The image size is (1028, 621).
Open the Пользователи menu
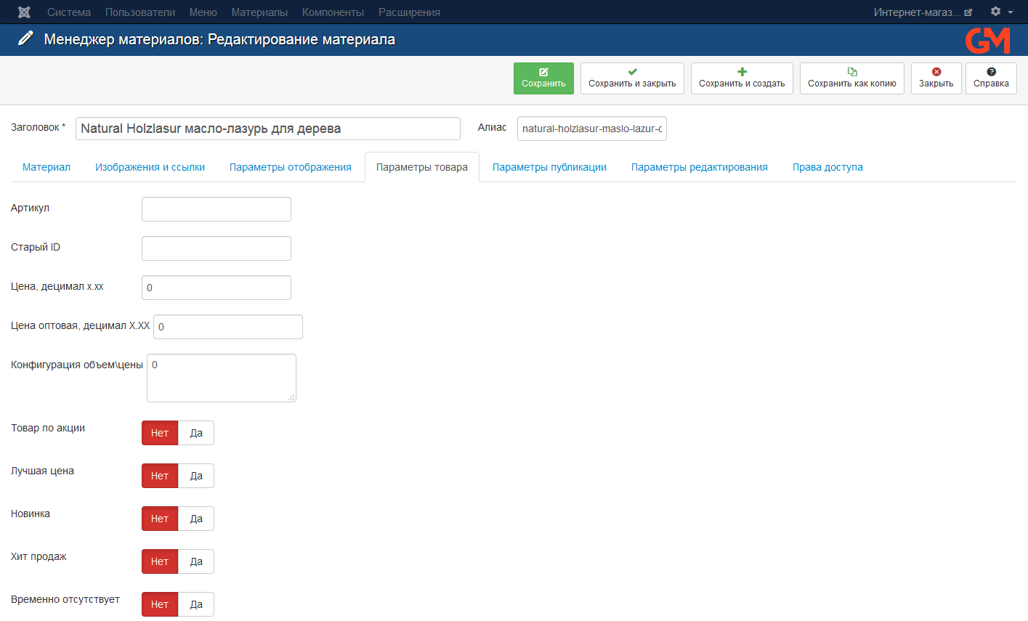[x=140, y=12]
